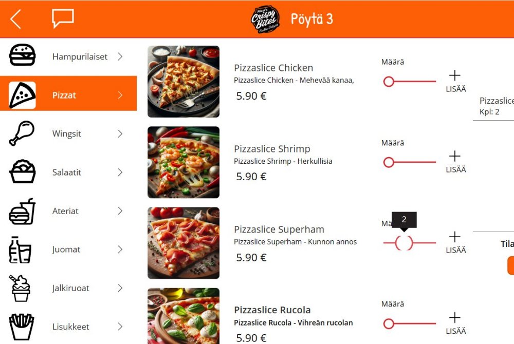Open the Pizzaslice Shrimp photo thumbnail
The width and height of the screenshot is (514, 344).
(x=183, y=162)
